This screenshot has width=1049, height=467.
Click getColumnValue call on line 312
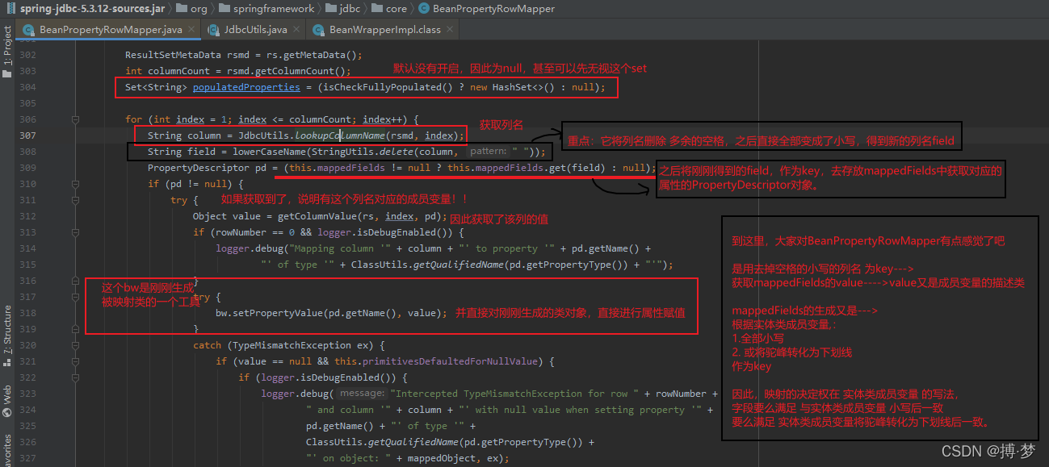[317, 216]
